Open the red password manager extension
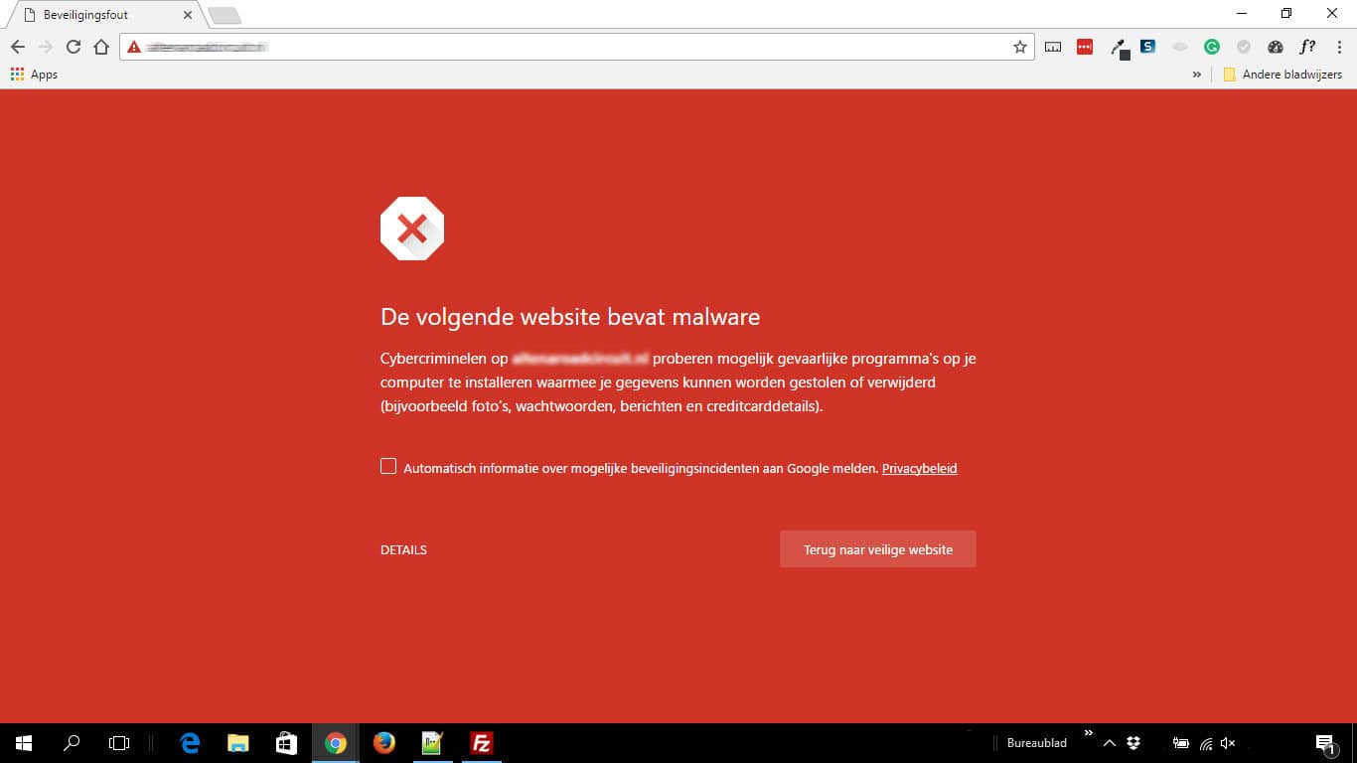The height and width of the screenshot is (763, 1357). click(x=1084, y=46)
